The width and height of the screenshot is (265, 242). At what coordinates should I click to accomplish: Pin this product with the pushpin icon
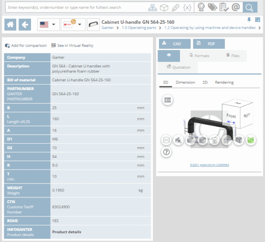249,20
